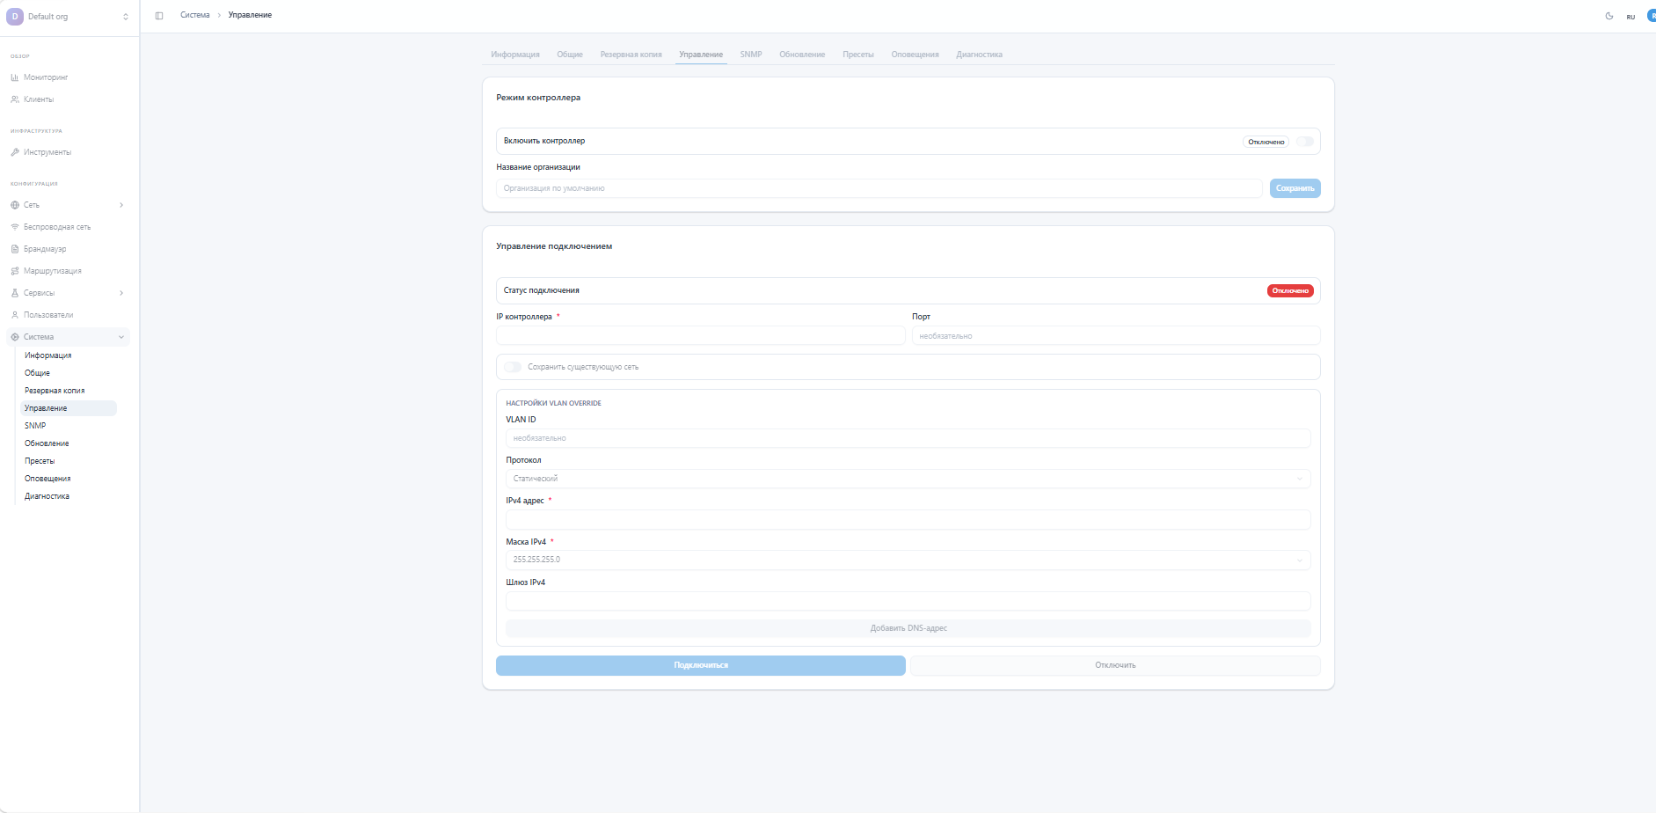Click the Добавить DNS-адрес button

(908, 628)
